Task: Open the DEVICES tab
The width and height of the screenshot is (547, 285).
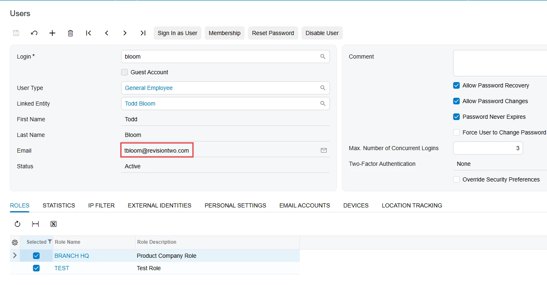Action: pos(356,205)
